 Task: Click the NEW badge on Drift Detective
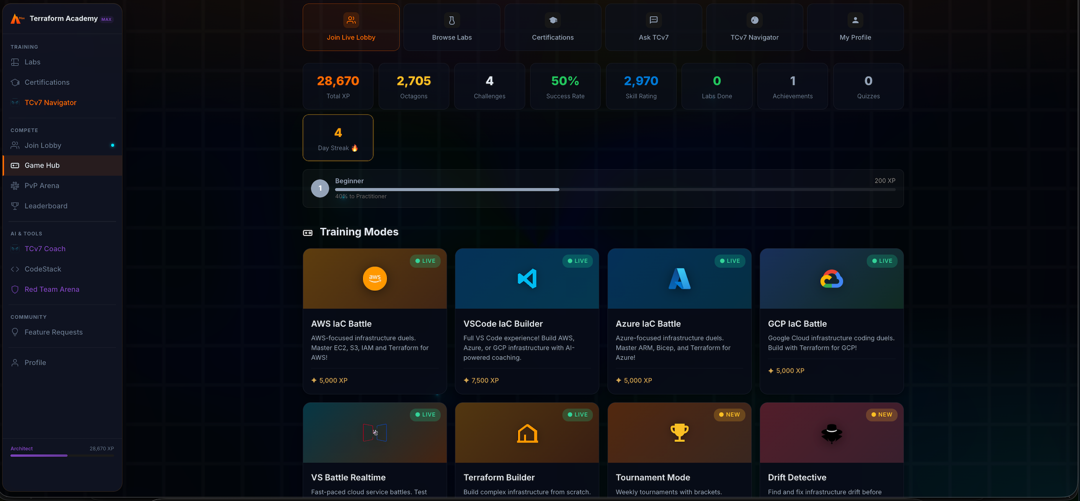tap(882, 415)
